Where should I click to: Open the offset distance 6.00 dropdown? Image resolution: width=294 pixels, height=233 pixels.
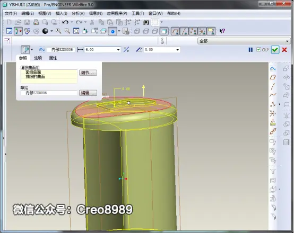pos(118,50)
